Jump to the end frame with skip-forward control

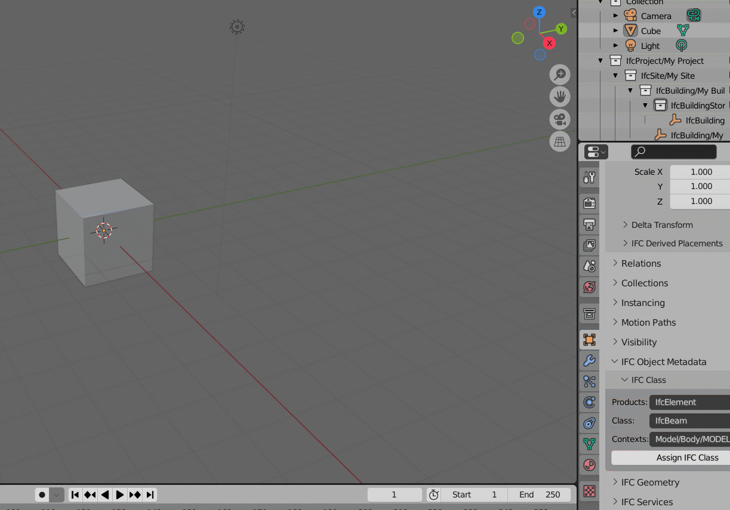[x=150, y=494]
